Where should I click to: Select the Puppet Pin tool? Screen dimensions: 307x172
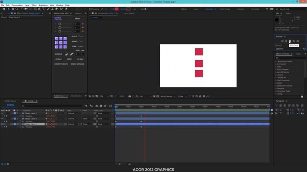coord(66,9)
